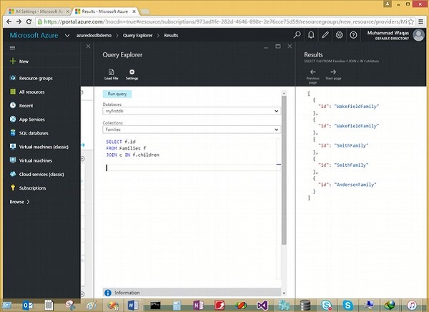429x312 pixels.
Task: Go to next results page arrow
Action: (x=333, y=72)
